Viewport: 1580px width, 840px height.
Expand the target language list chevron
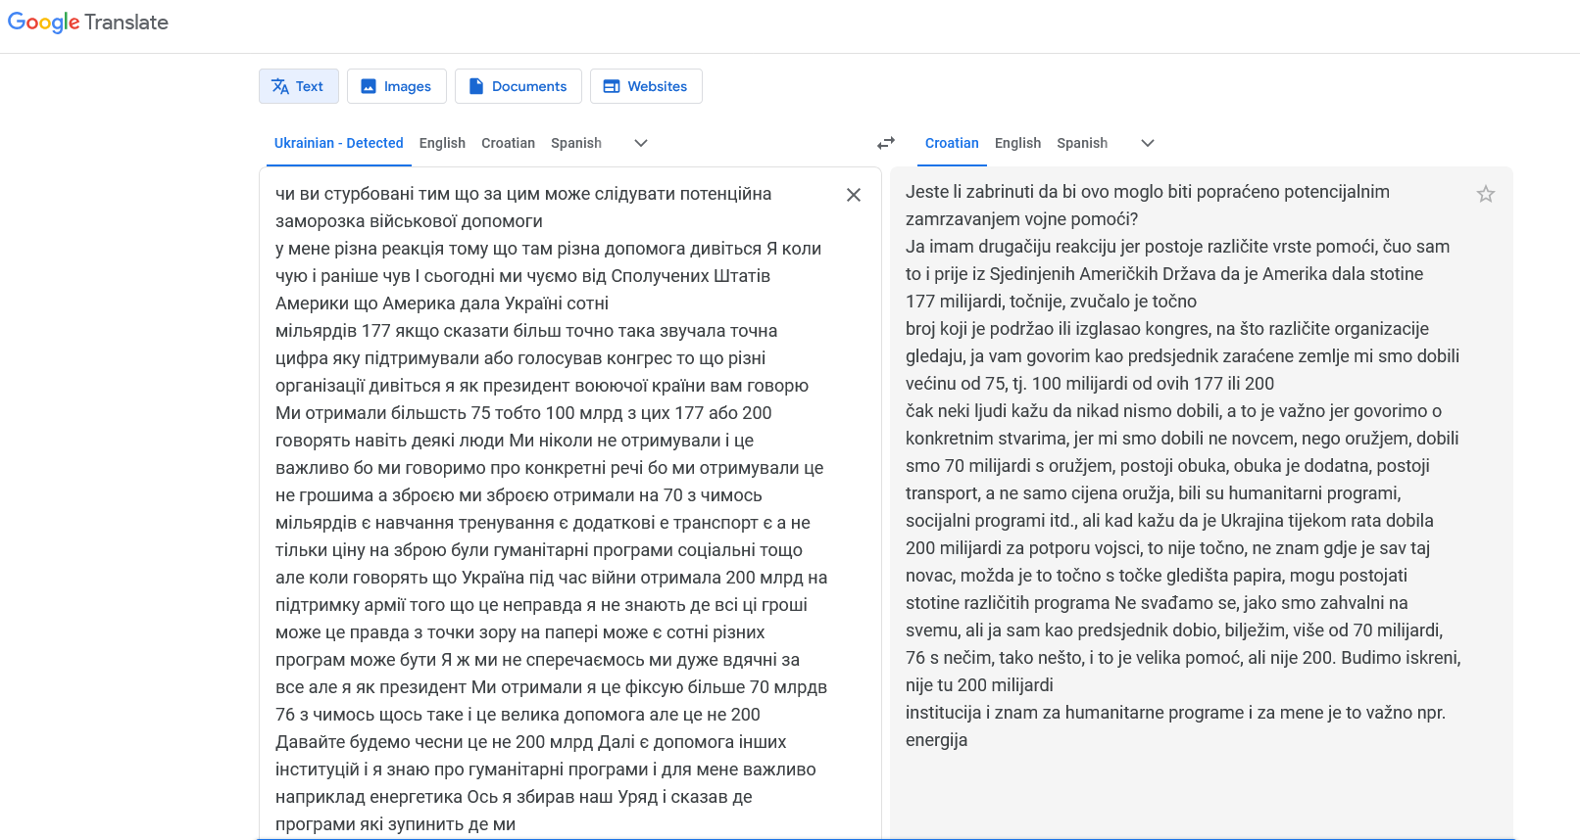(x=1148, y=143)
